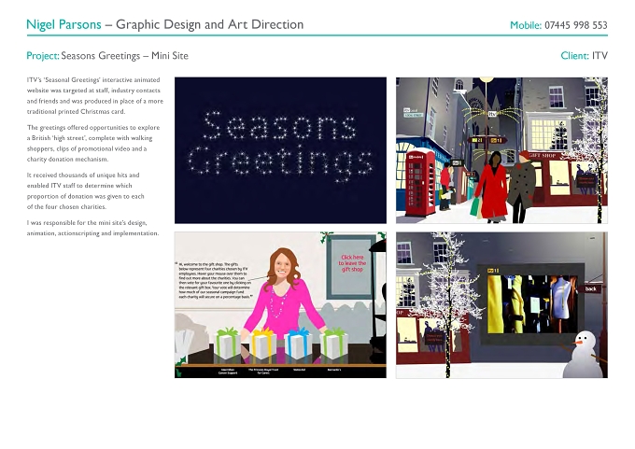Image resolution: width=635 pixels, height=449 pixels.
Task: Click the mobile number 07445 998 553
Action: (x=576, y=25)
